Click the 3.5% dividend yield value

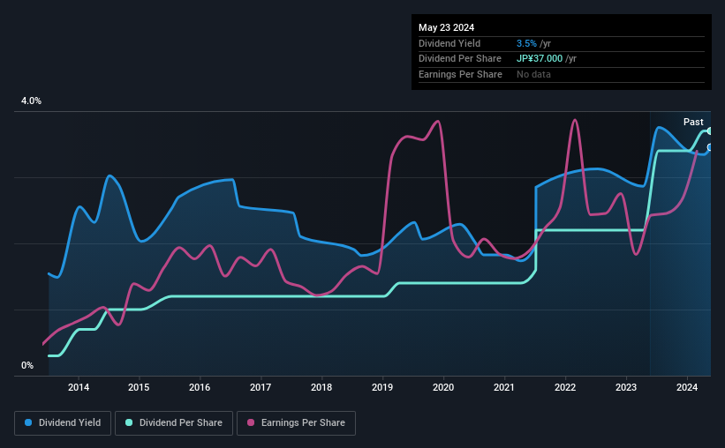[526, 43]
